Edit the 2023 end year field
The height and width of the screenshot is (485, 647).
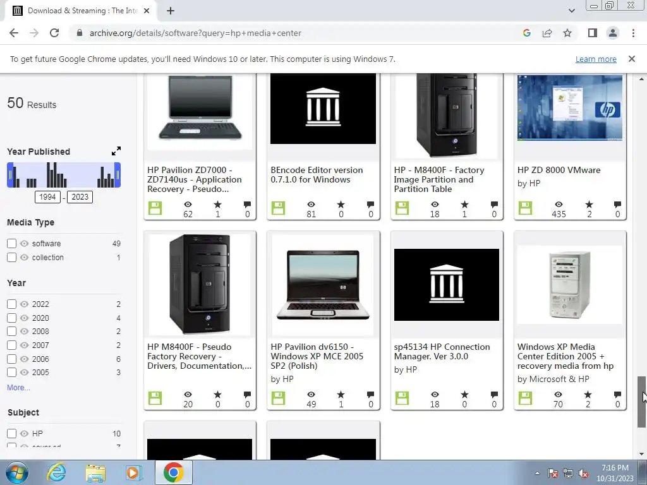coord(80,197)
